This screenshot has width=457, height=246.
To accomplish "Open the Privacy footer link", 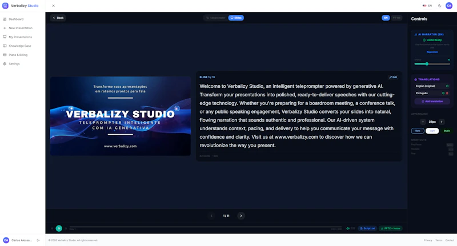I will pos(428,240).
